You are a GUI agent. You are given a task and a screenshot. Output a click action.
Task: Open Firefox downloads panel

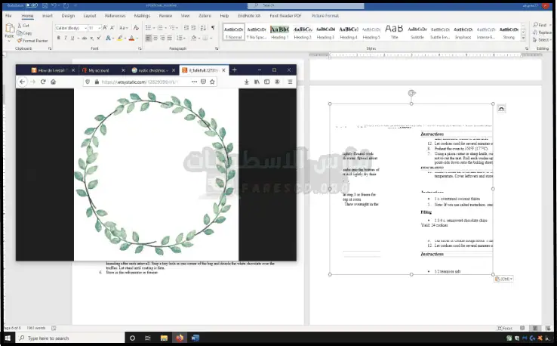click(x=248, y=81)
